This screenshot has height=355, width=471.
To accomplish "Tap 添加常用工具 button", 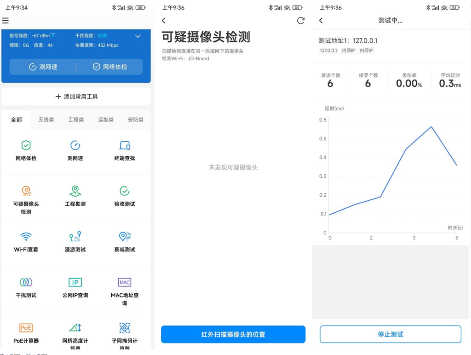I will pyautogui.click(x=76, y=97).
